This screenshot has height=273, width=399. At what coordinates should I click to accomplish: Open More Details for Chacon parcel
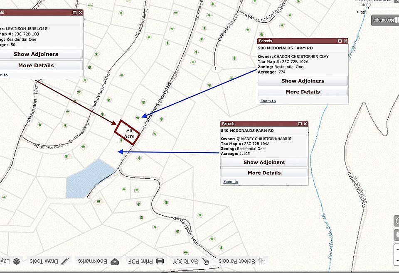[303, 92]
